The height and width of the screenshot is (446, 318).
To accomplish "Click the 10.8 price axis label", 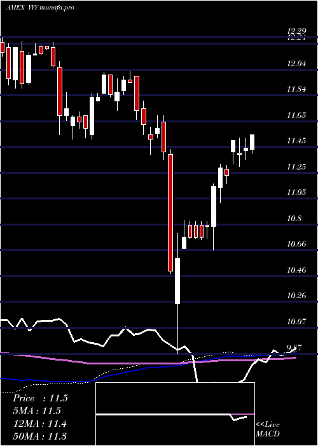I will point(294,219).
